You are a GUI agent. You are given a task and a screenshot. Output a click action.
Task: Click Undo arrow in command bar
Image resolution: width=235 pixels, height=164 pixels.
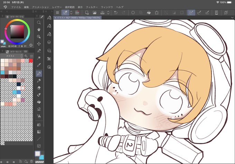click(x=115, y=12)
